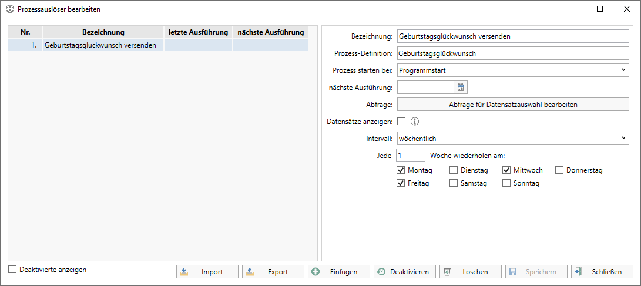
Task: Save changes with Speichern
Action: (536, 272)
